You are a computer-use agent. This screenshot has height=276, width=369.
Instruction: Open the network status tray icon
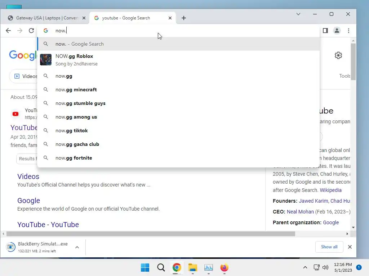coord(316,267)
